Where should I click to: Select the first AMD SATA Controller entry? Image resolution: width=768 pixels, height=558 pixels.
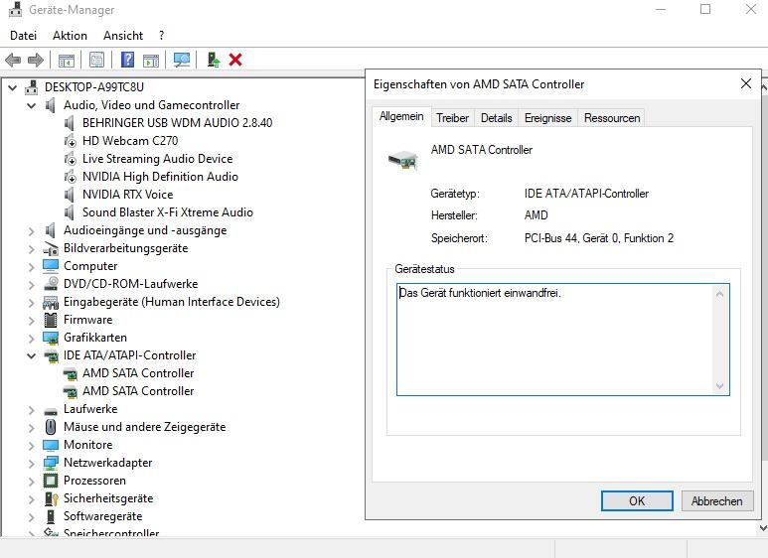pyautogui.click(x=138, y=373)
